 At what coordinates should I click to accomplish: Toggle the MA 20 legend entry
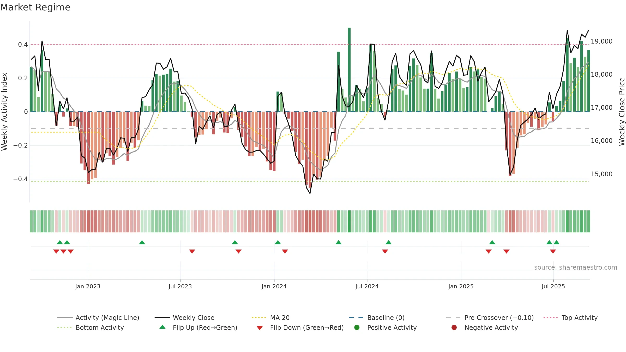pyautogui.click(x=271, y=318)
